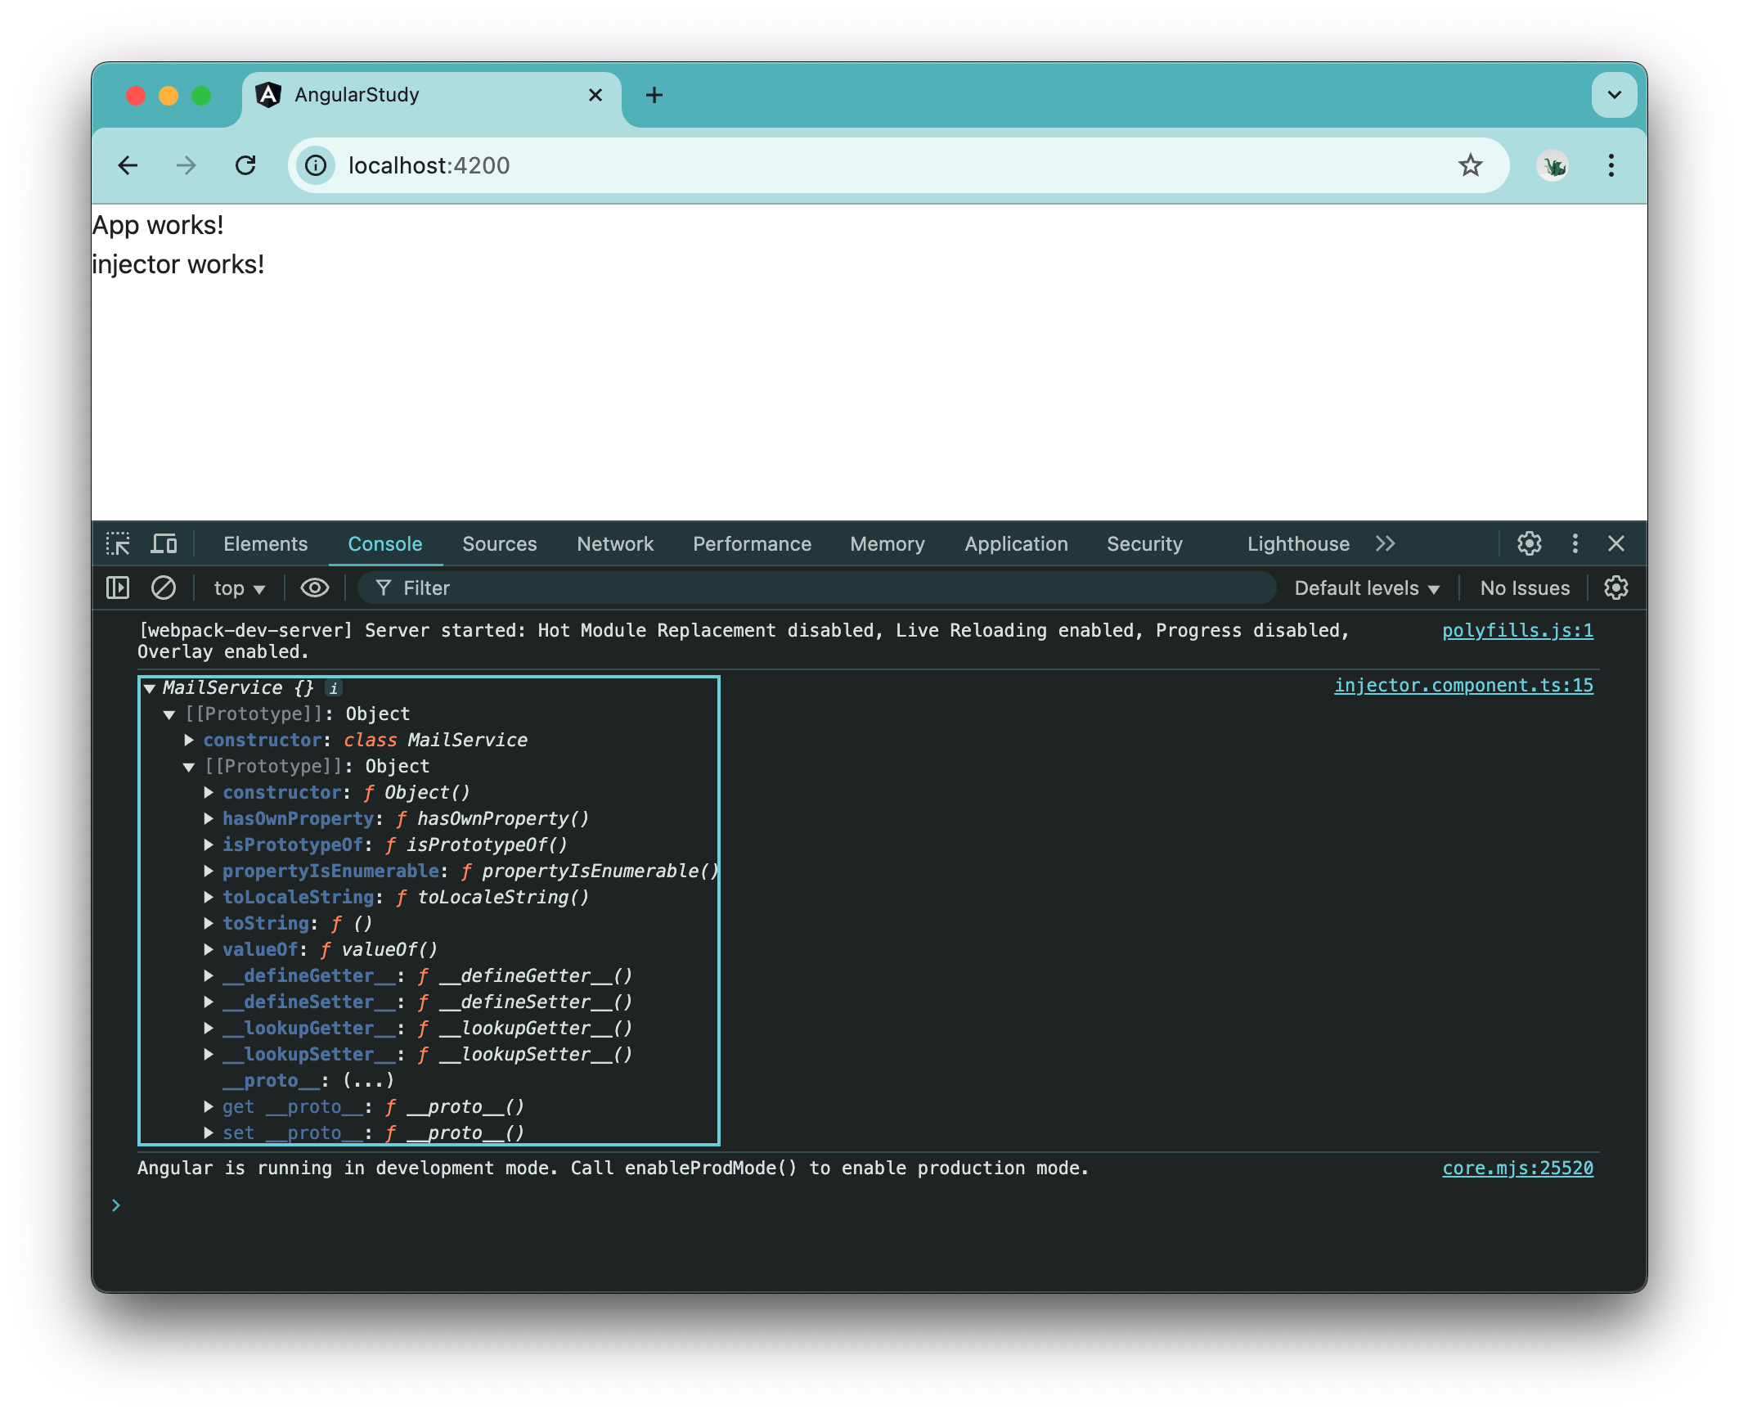Open the console Filter funnel icon
This screenshot has width=1739, height=1414.
coord(383,588)
